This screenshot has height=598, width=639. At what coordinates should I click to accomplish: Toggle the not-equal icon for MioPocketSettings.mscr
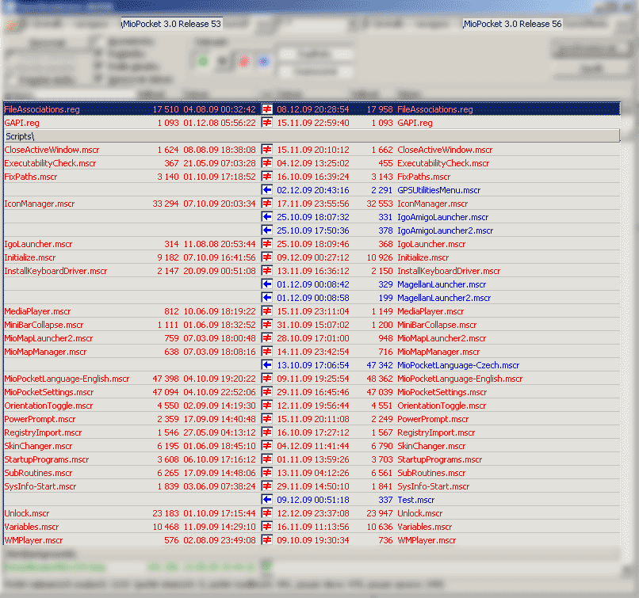click(267, 392)
